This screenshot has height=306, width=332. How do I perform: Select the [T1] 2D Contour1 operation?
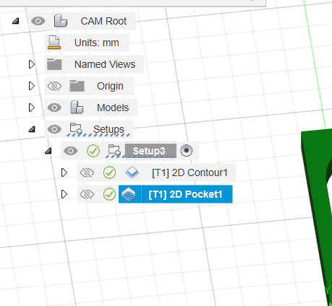click(190, 172)
